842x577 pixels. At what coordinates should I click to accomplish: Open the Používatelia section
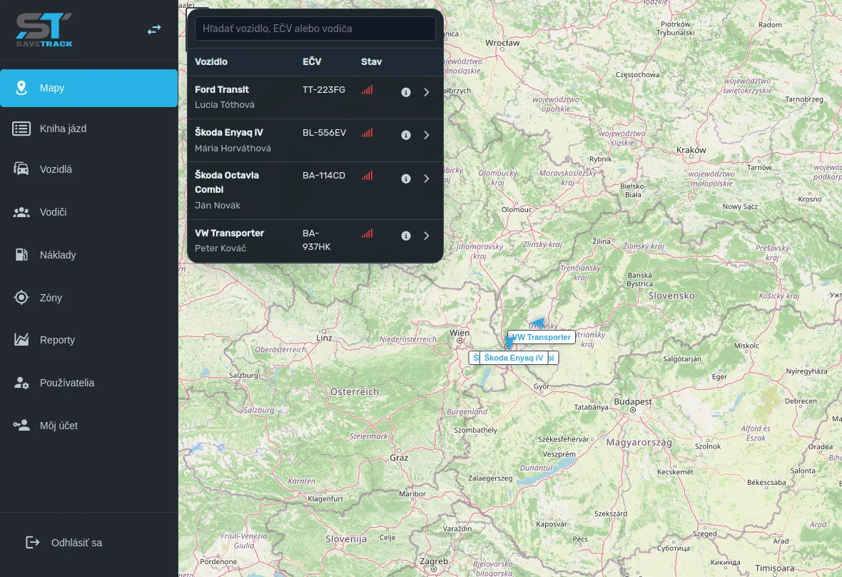point(88,383)
